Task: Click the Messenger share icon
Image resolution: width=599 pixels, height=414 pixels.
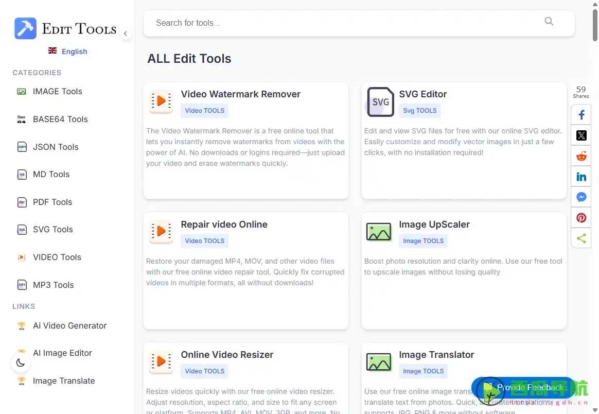Action: [581, 197]
